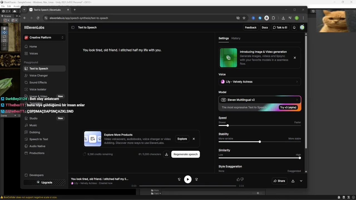356x200 pixels.
Task: Click the Upgrade button
Action: coord(44,182)
